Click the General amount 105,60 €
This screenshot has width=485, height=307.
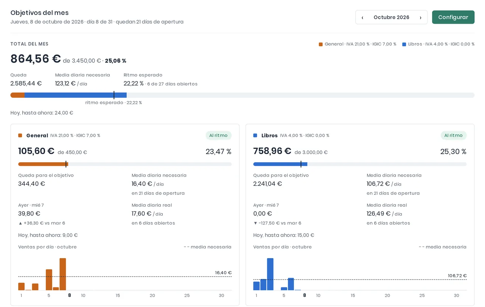pyautogui.click(x=36, y=151)
